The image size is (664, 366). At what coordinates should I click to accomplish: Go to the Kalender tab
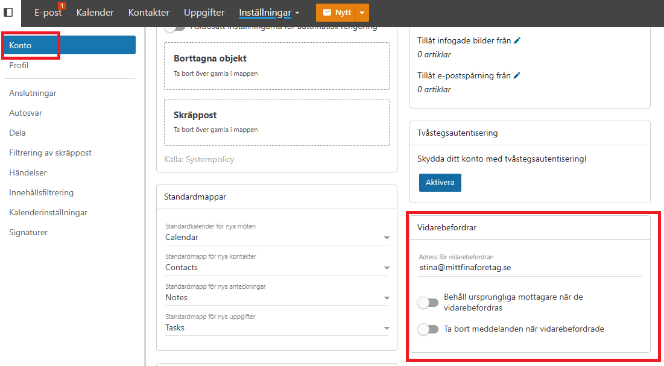coord(95,13)
